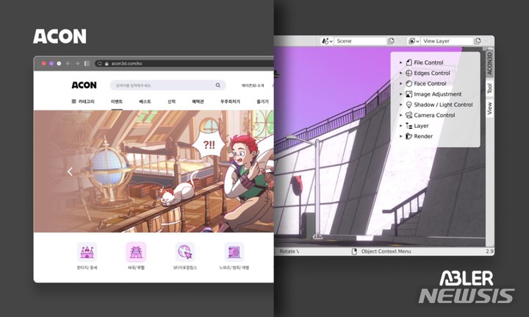Switch to the Tool sidebar tab
This screenshot has height=317, width=529.
coord(489,89)
